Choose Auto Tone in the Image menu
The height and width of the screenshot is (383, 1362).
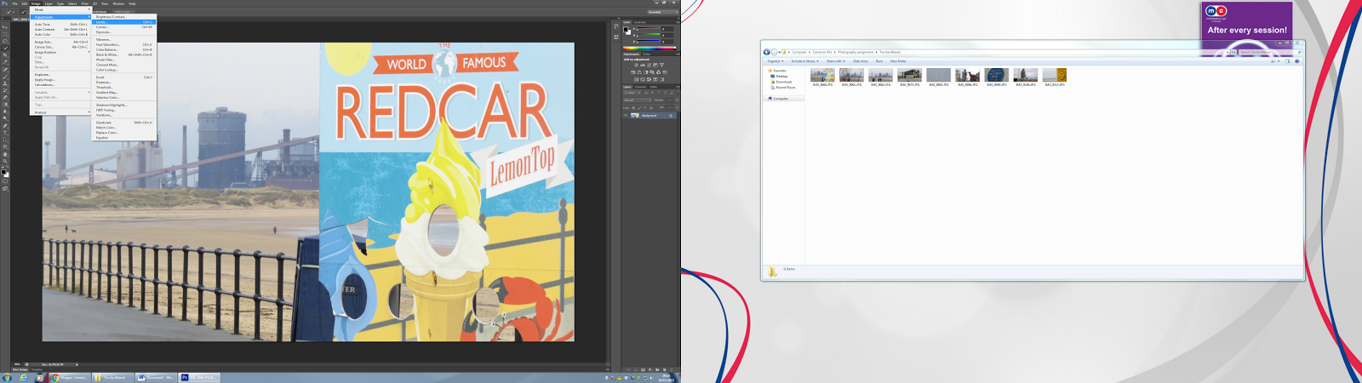[x=60, y=25]
